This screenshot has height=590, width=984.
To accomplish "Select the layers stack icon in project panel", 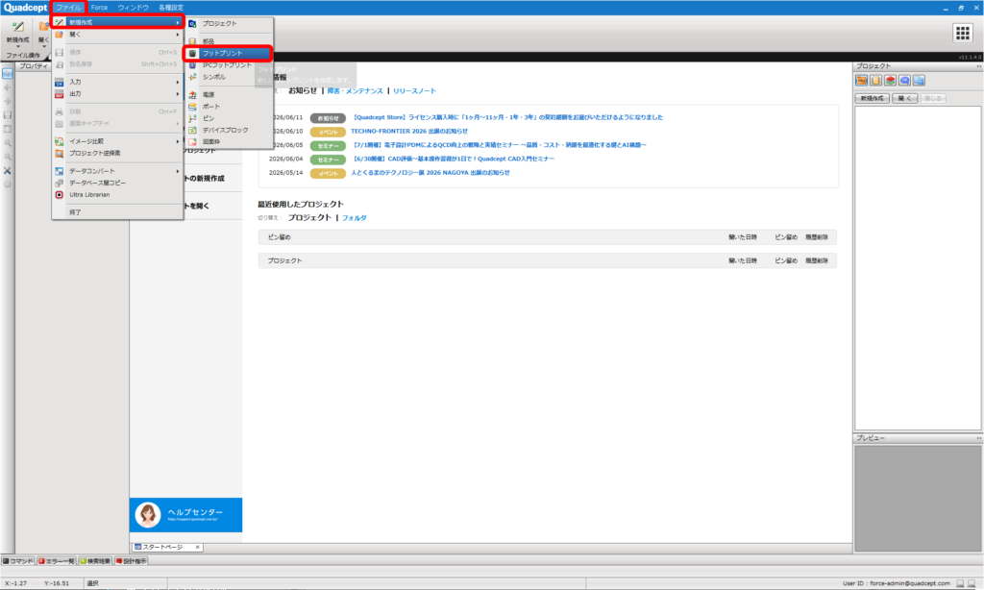I will 890,81.
